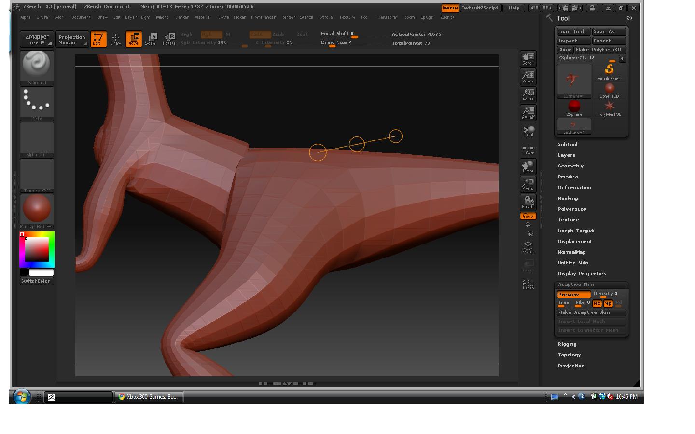Activate the Edit mode button

[x=98, y=39]
